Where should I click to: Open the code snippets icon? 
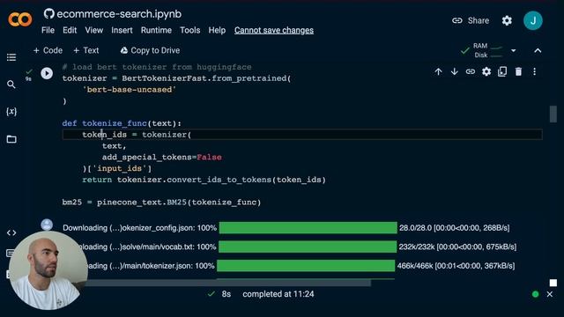point(11,232)
